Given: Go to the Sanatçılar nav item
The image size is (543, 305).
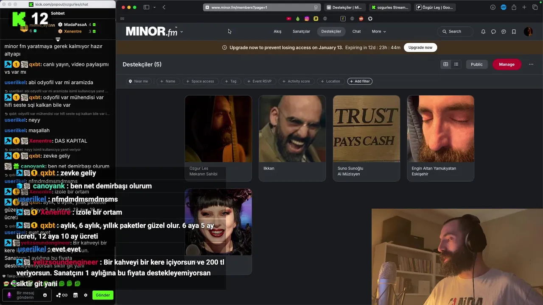Looking at the screenshot, I should tap(301, 31).
